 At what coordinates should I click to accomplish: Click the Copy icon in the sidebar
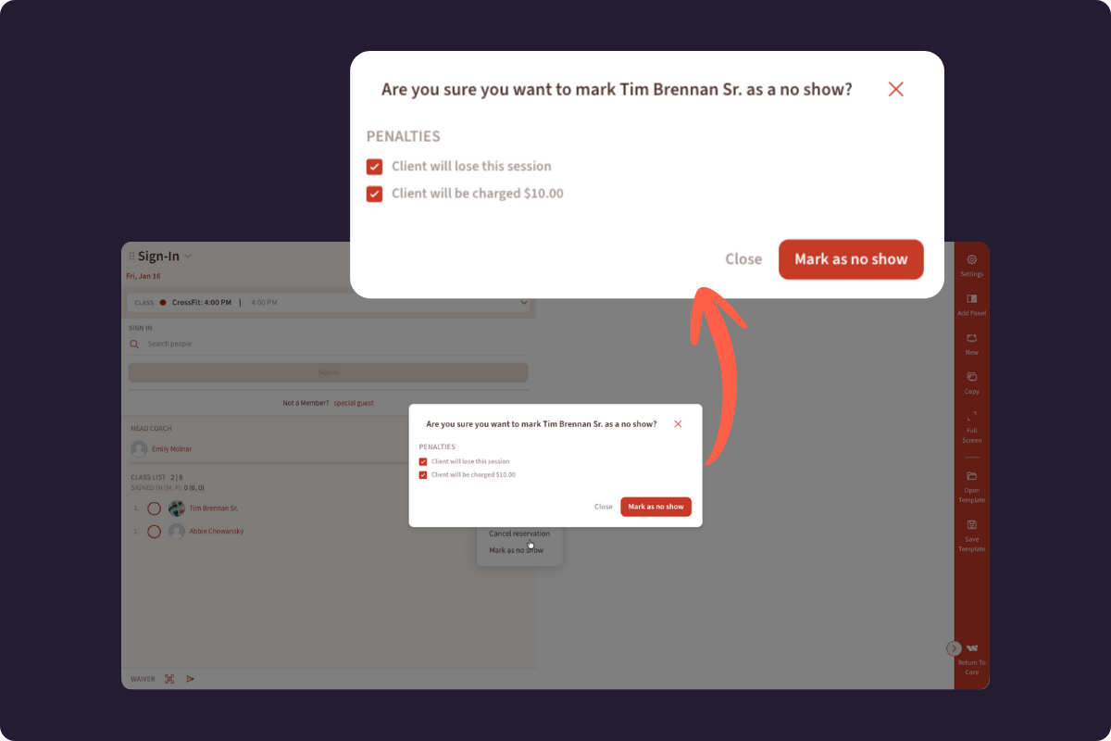[x=971, y=378]
